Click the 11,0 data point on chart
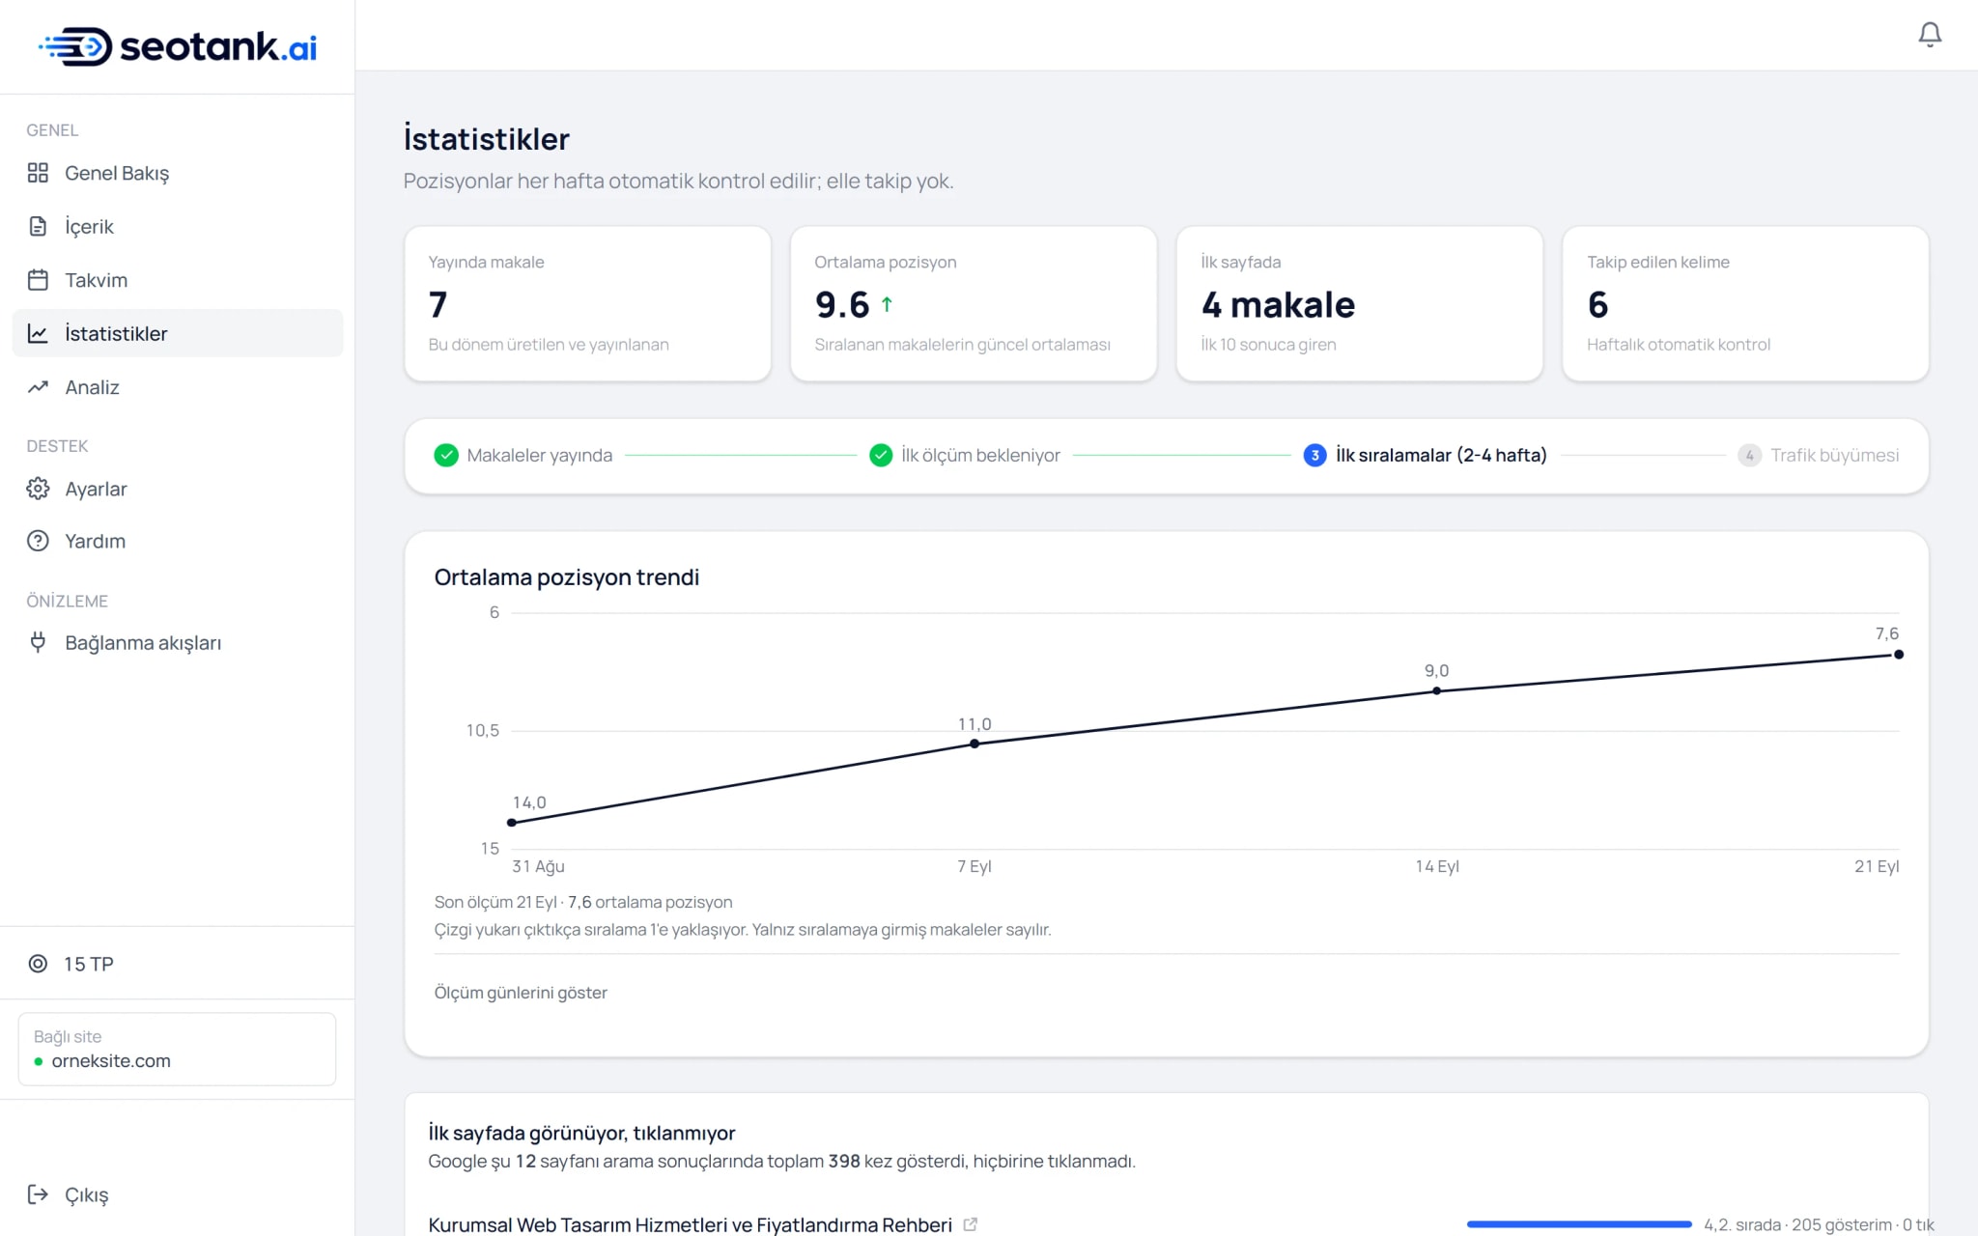This screenshot has width=1978, height=1236. click(975, 744)
